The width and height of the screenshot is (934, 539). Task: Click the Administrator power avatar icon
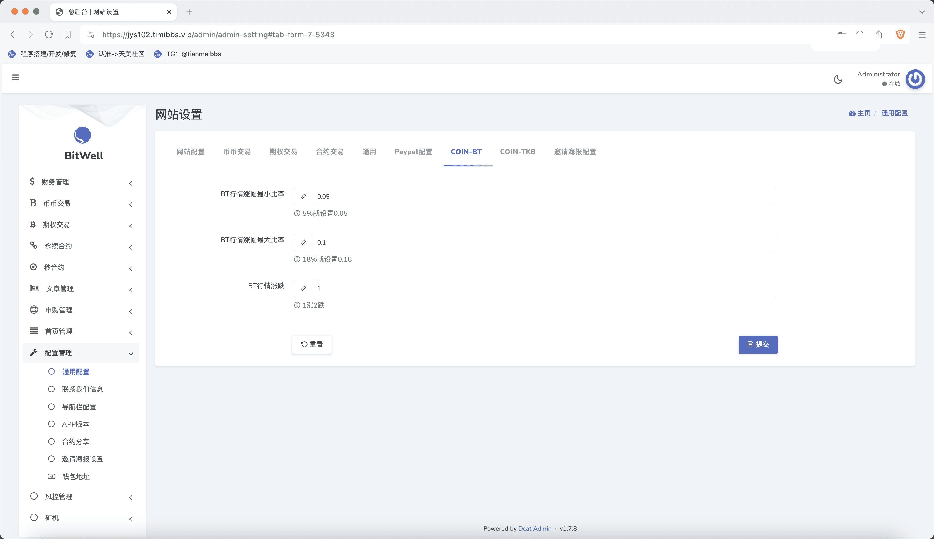pyautogui.click(x=915, y=79)
